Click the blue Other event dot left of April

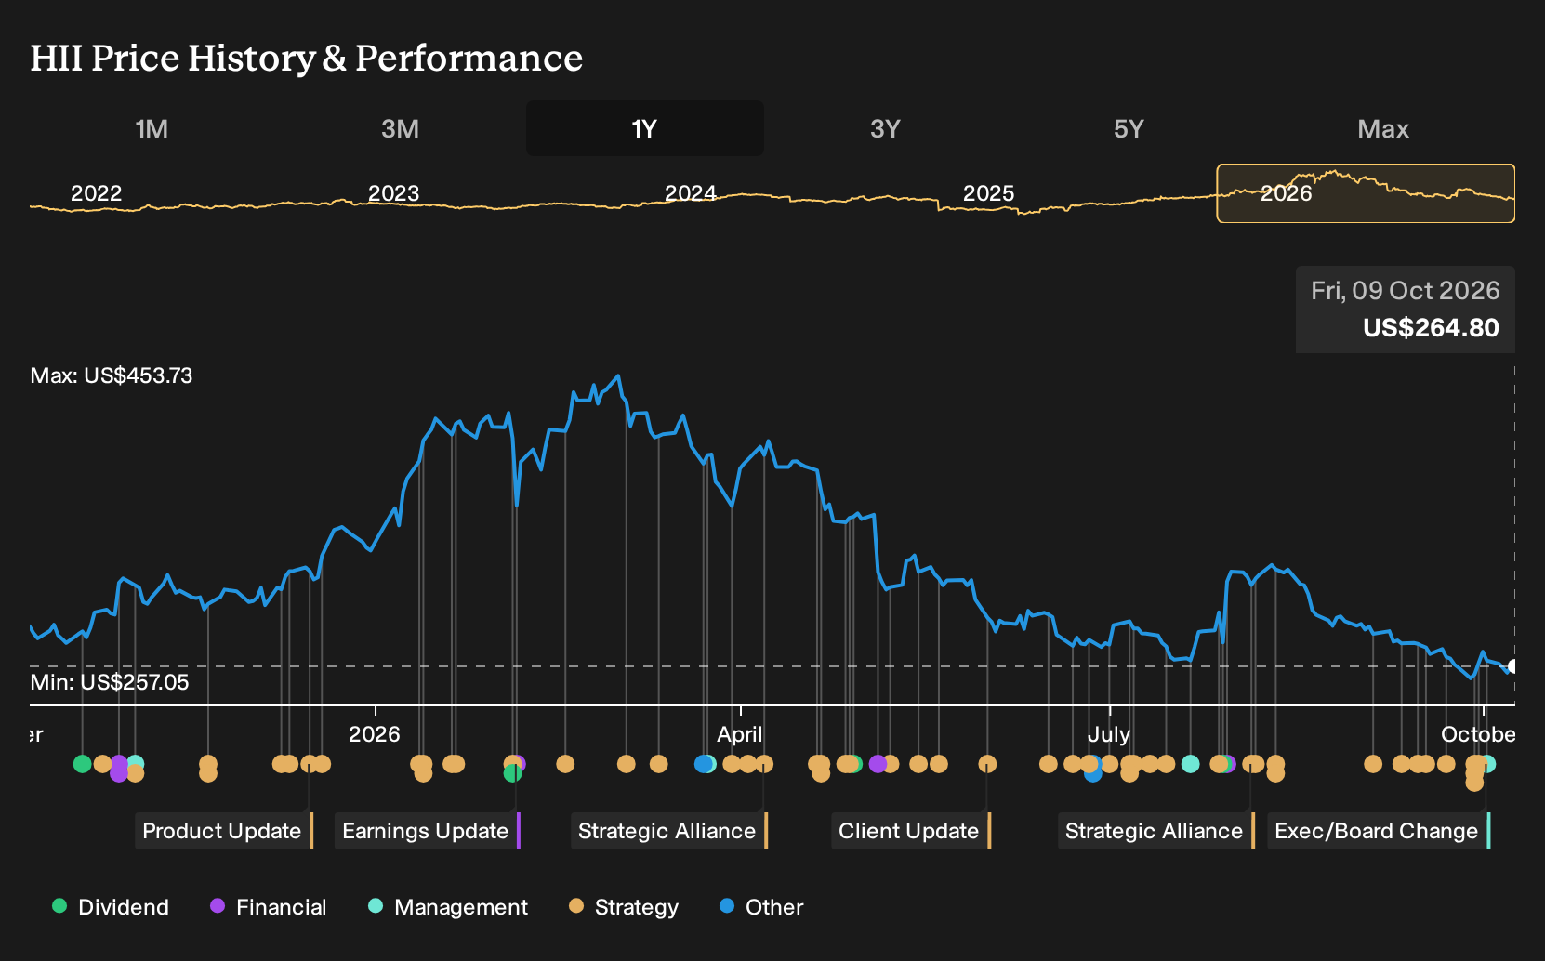point(703,764)
